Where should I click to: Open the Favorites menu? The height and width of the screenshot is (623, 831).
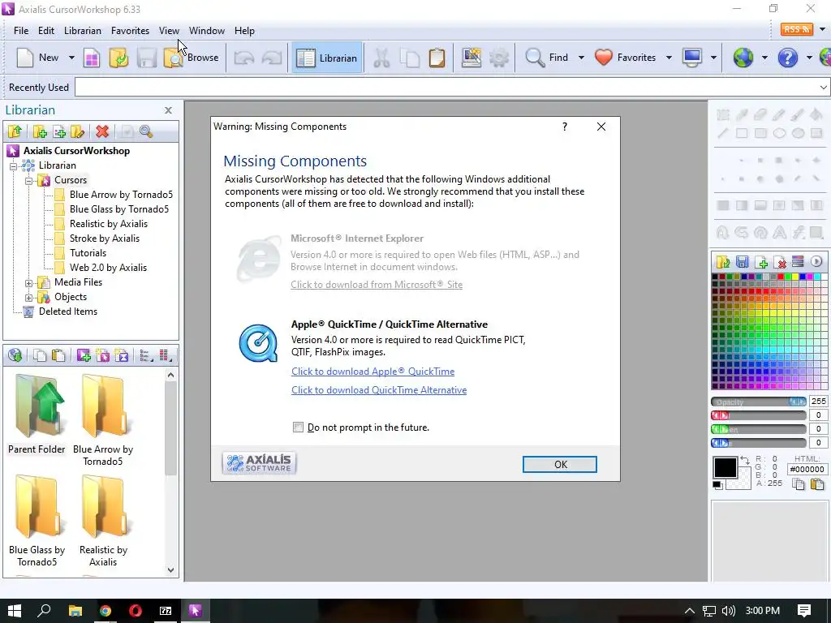pos(130,31)
